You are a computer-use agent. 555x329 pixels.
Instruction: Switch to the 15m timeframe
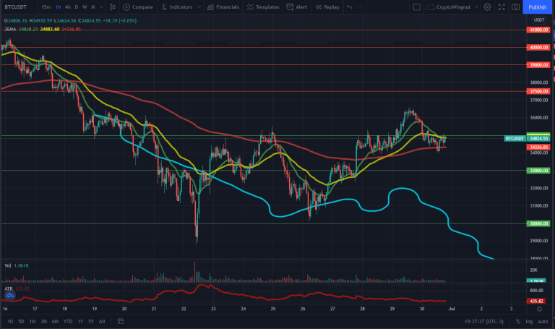[x=46, y=7]
